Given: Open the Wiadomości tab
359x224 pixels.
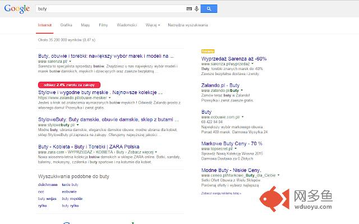Looking at the screenshot, I should click(x=127, y=25).
